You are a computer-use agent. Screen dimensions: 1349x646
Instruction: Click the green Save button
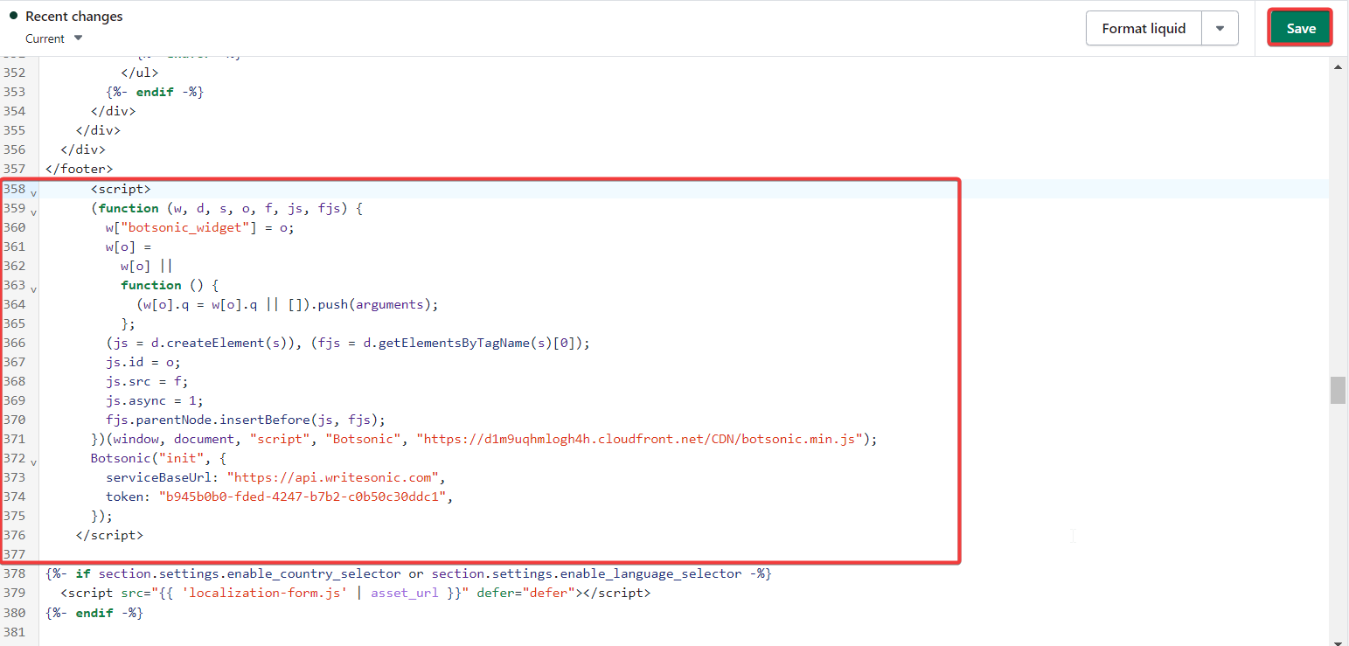click(x=1300, y=28)
